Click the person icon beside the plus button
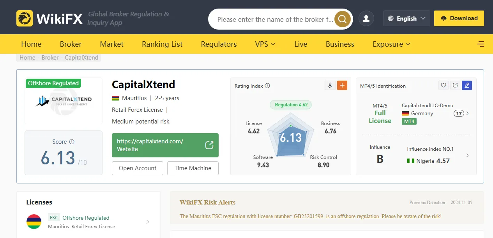Image resolution: width=493 pixels, height=238 pixels. (330, 85)
